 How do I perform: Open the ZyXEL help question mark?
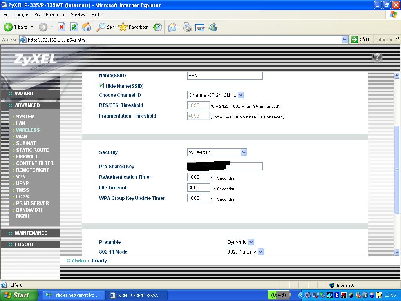pos(377,57)
